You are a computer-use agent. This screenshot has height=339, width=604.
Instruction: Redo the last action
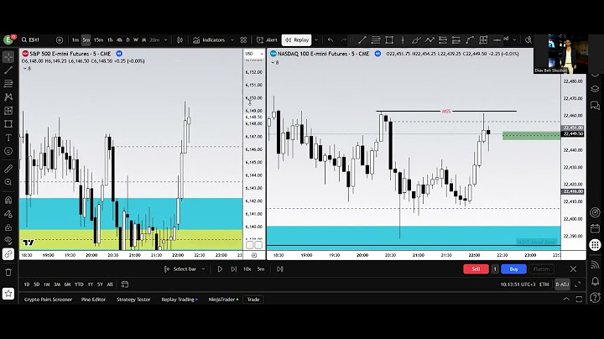point(343,39)
